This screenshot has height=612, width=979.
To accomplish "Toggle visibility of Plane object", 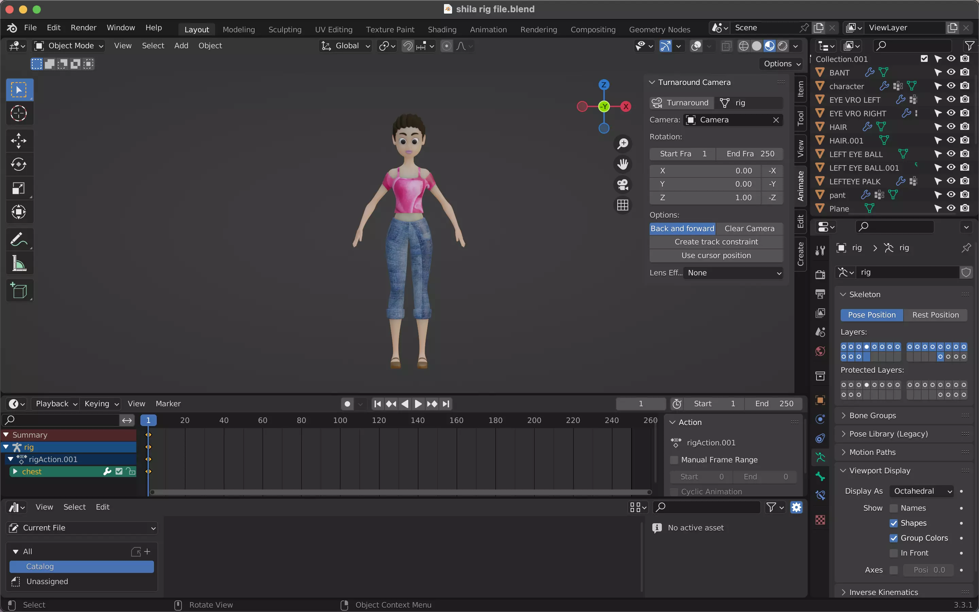I will point(951,208).
